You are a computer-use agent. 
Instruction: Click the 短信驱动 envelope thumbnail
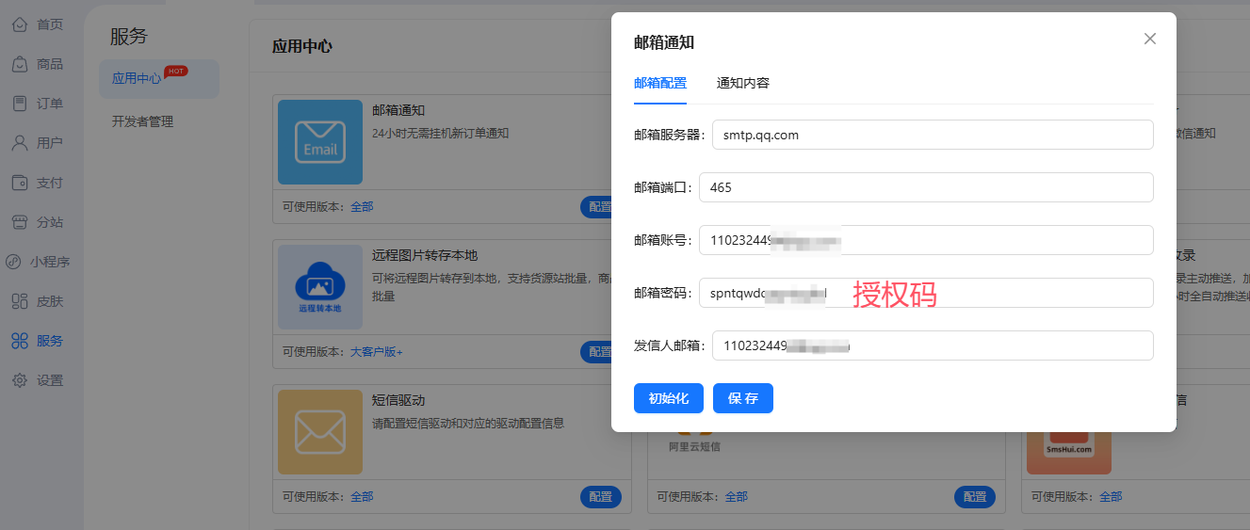tap(320, 432)
